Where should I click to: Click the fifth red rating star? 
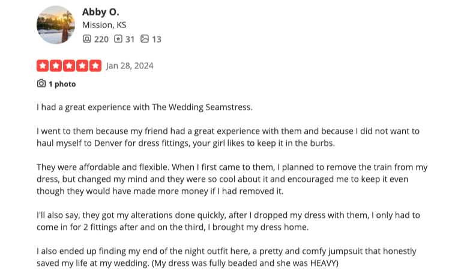point(95,66)
